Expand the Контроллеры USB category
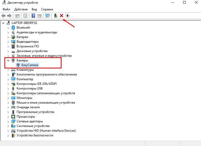This screenshot has width=201, height=146. pos(8,88)
